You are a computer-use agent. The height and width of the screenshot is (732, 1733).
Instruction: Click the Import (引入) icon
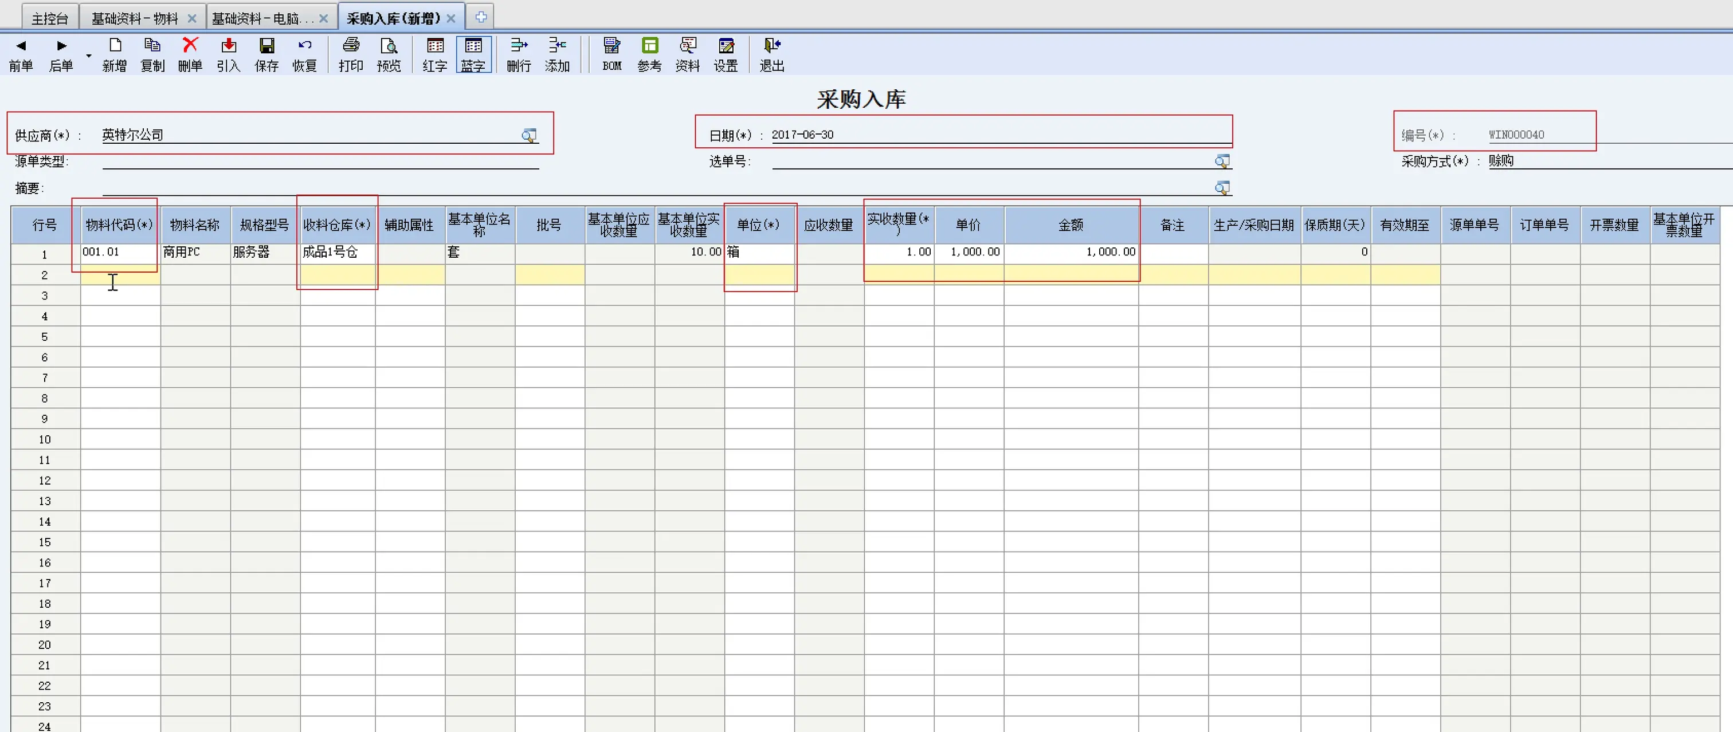pyautogui.click(x=229, y=46)
